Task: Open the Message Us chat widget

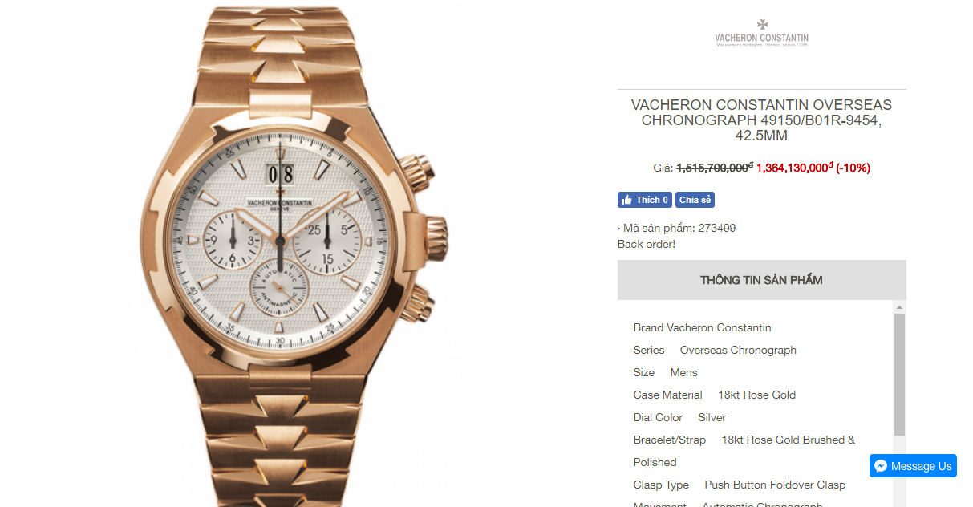Action: pos(913,466)
